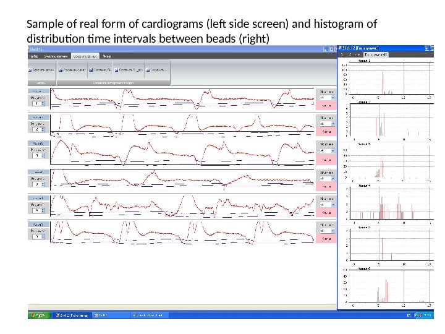445x334 pixels.
Task: Click inside the third cardiogram waveform plot
Action: 182,152
